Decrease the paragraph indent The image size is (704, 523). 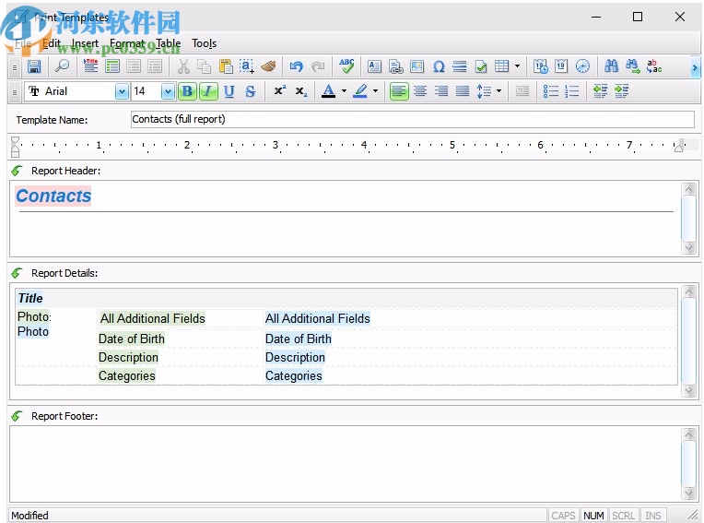pos(600,91)
